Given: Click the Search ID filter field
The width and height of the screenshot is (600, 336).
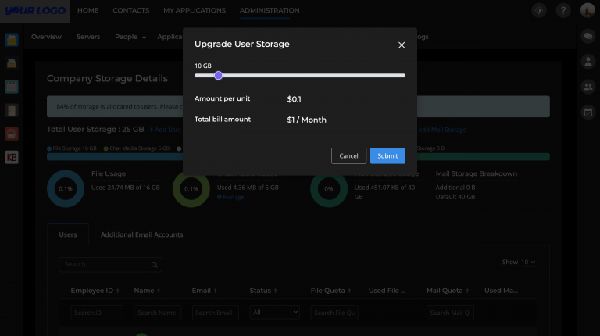Looking at the screenshot, I should tap(97, 313).
